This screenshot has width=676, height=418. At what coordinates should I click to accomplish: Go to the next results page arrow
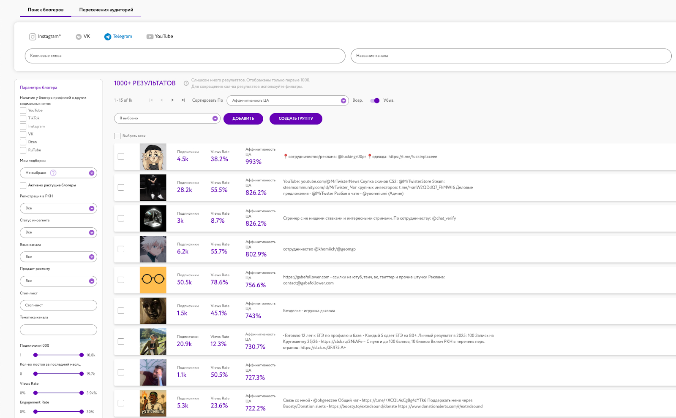click(x=172, y=100)
